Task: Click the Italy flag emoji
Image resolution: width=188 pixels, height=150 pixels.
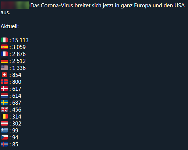Action: [4, 40]
